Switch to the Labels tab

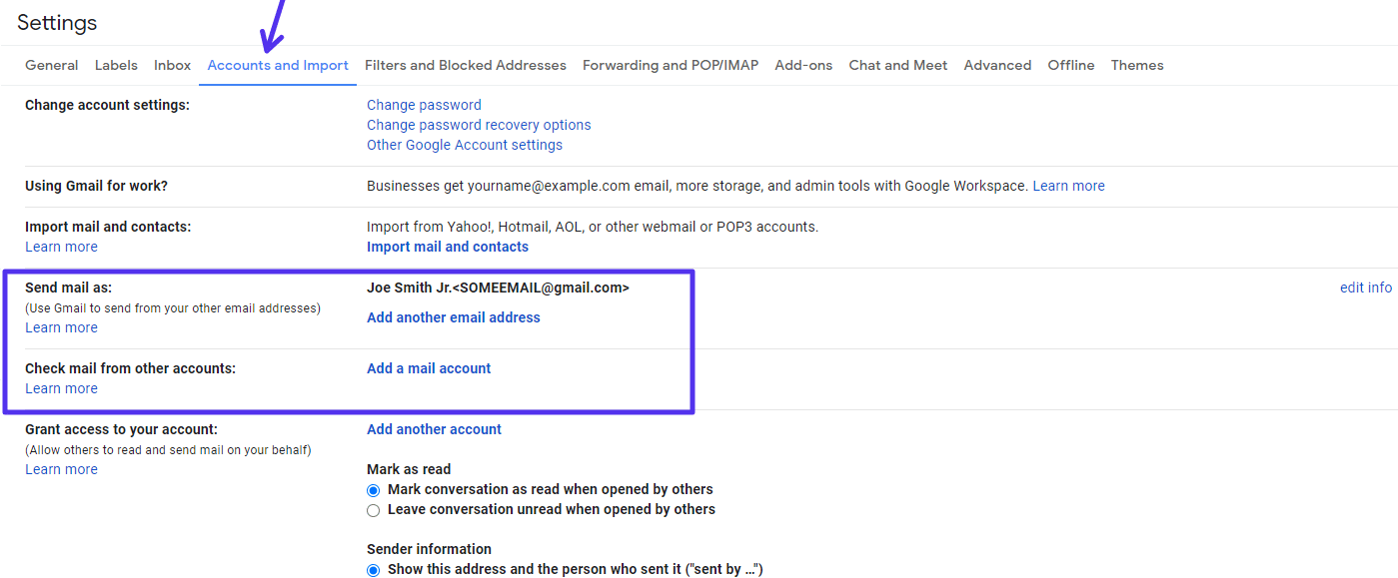tap(116, 65)
